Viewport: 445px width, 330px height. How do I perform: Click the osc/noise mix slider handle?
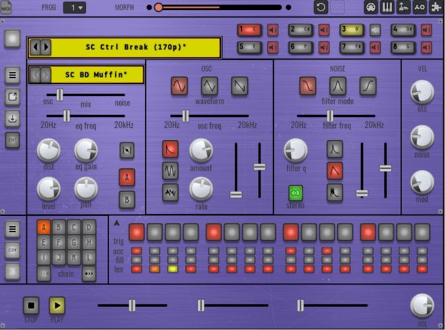pos(60,95)
